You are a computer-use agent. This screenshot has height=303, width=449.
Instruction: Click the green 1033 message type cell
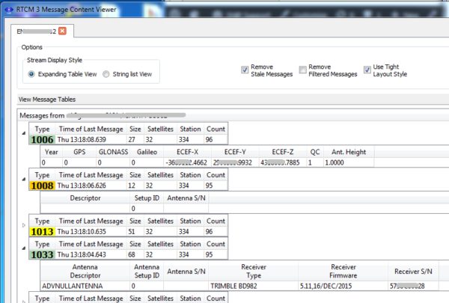[43, 255]
